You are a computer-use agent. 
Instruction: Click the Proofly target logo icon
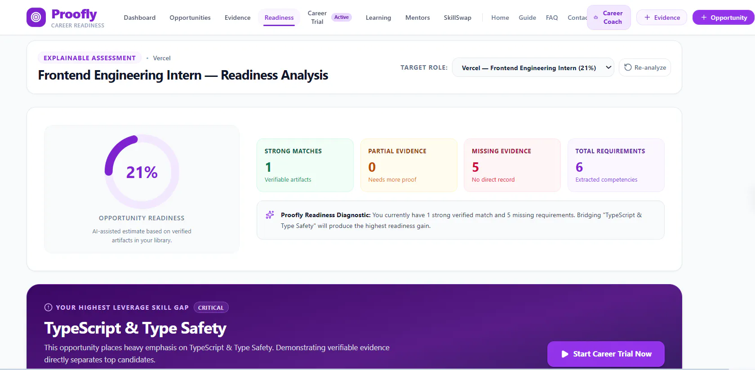[x=36, y=18]
